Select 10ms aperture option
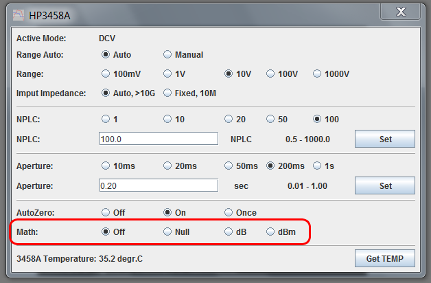 click(x=106, y=166)
